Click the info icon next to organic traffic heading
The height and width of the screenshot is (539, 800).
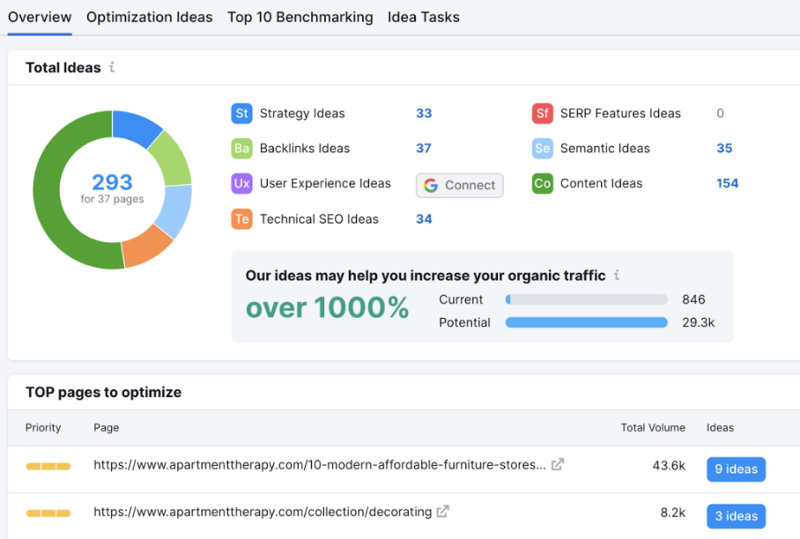tap(617, 275)
